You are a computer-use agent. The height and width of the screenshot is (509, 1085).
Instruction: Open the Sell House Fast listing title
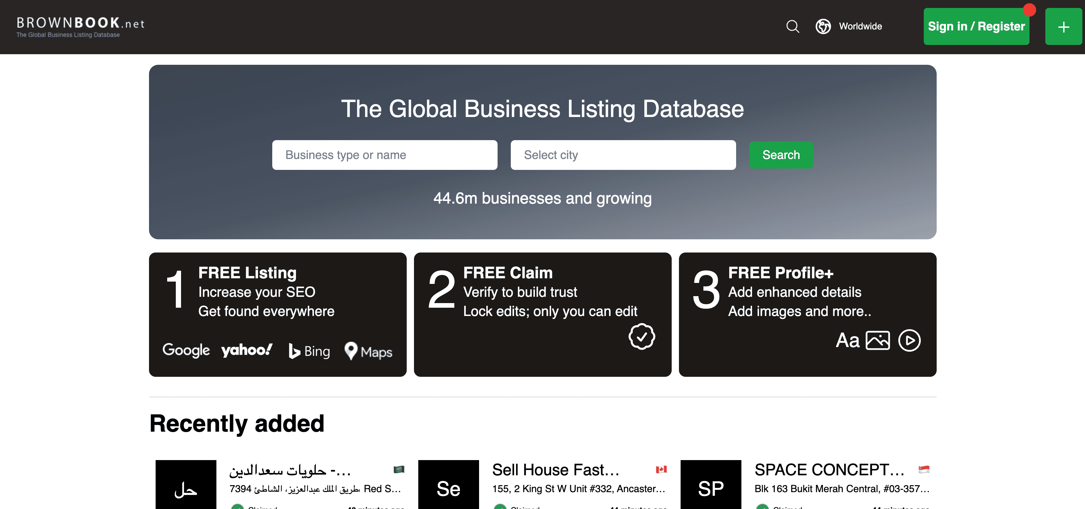click(556, 469)
